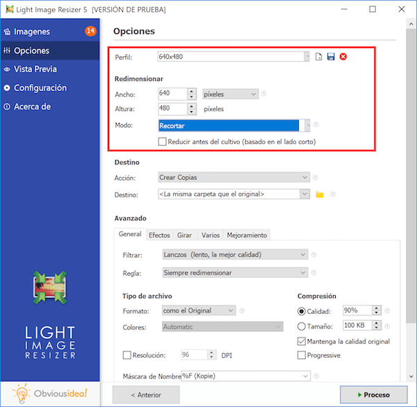Open the Perfil 640x480 dropdown
Screen dimensions: 417x407
(234, 57)
